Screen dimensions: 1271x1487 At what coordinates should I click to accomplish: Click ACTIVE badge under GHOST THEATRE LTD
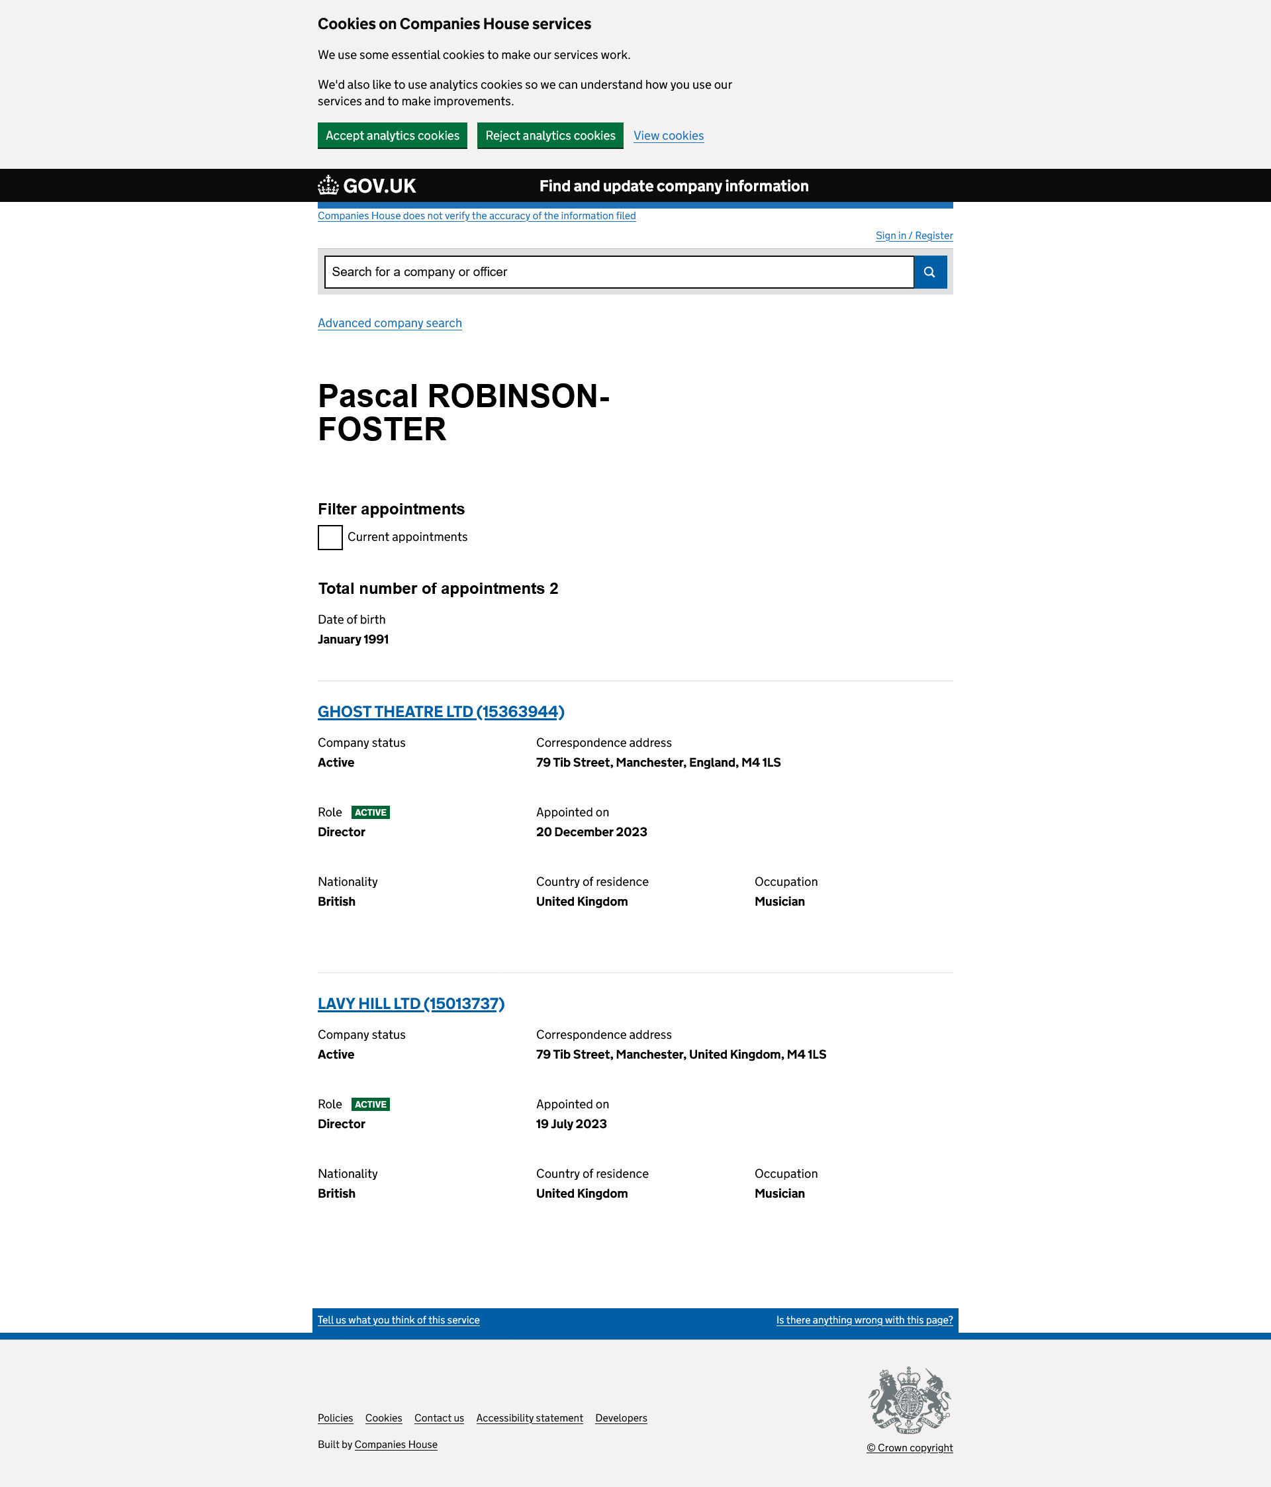tap(370, 812)
